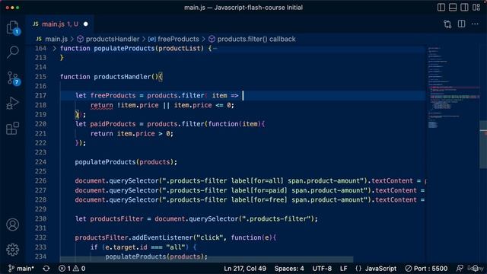Click 'label[for=free]' on line 228
This screenshot has height=274, width=487.
click(259, 199)
